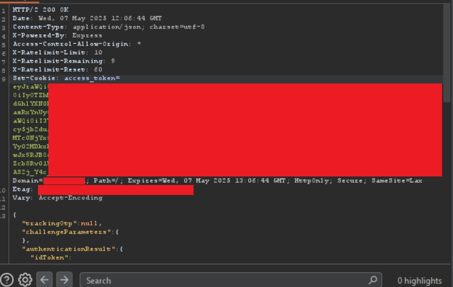
Task: Focus the Search input field
Action: click(223, 280)
